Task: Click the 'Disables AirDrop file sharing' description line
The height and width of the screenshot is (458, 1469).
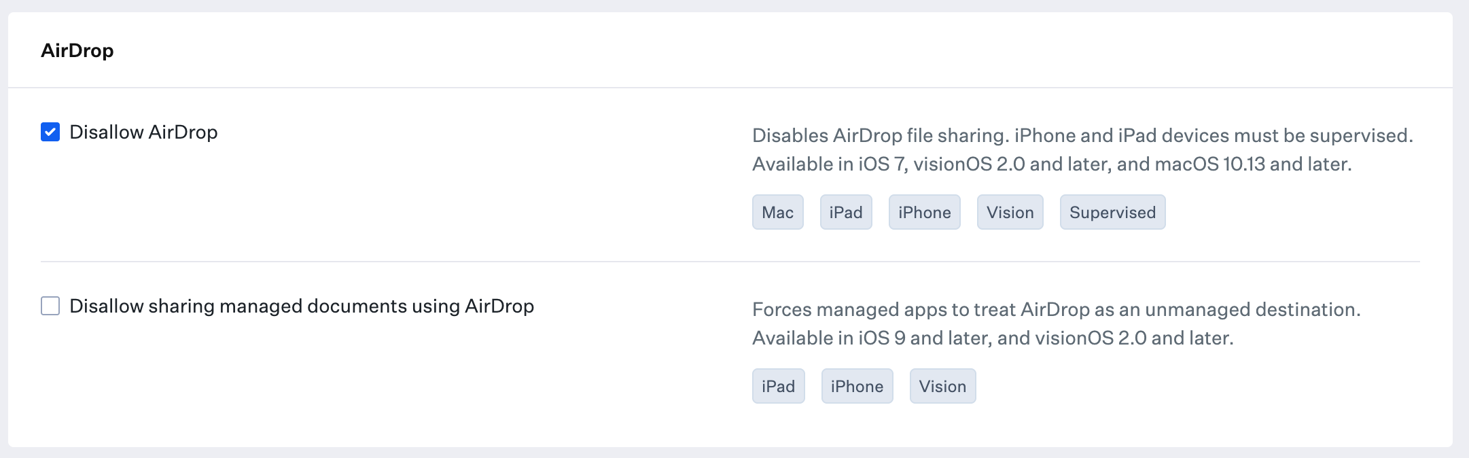Action: pos(1082,135)
